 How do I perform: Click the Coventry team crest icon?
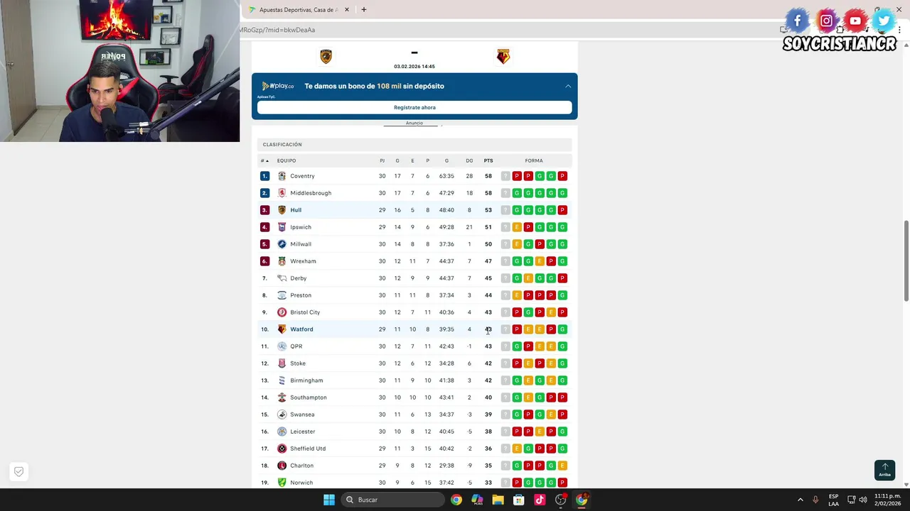(x=282, y=176)
